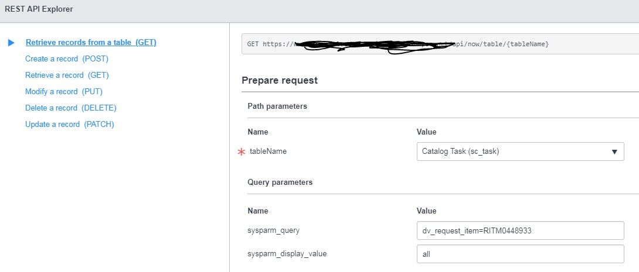Click the sysparm_query parameter label
Image resolution: width=639 pixels, height=272 pixels.
[x=273, y=230]
